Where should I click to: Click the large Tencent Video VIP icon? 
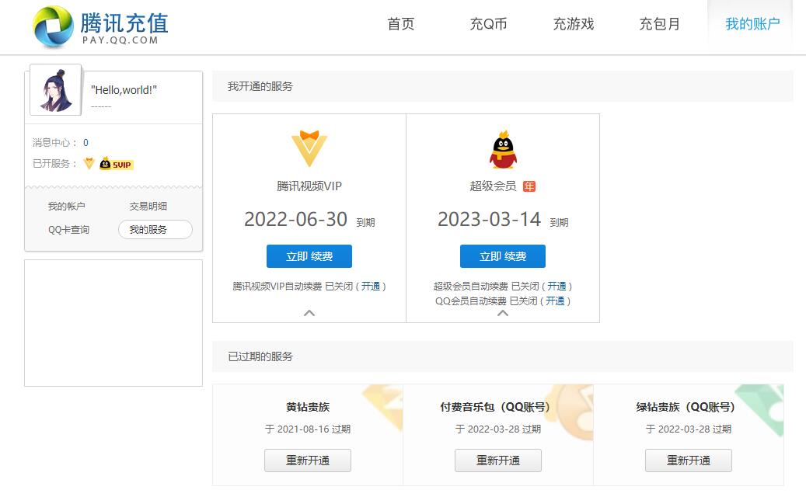tap(309, 148)
